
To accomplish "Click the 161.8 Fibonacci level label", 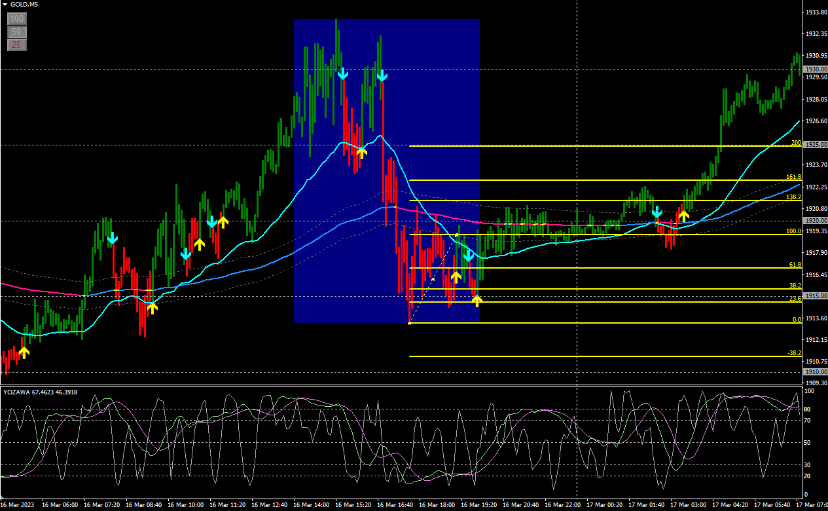I will tap(793, 177).
